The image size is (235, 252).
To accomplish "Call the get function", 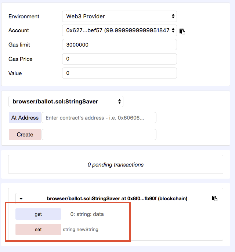I will coord(38,214).
